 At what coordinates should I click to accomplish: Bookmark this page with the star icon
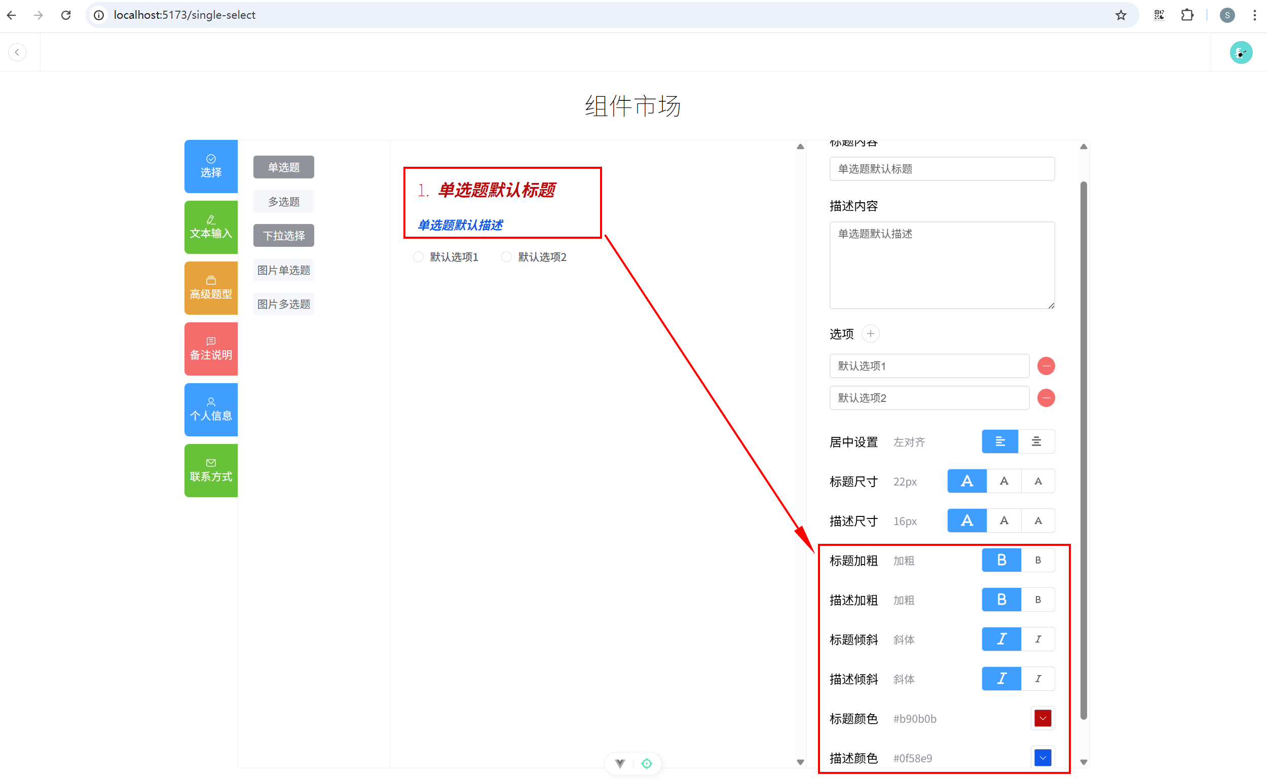1121,15
